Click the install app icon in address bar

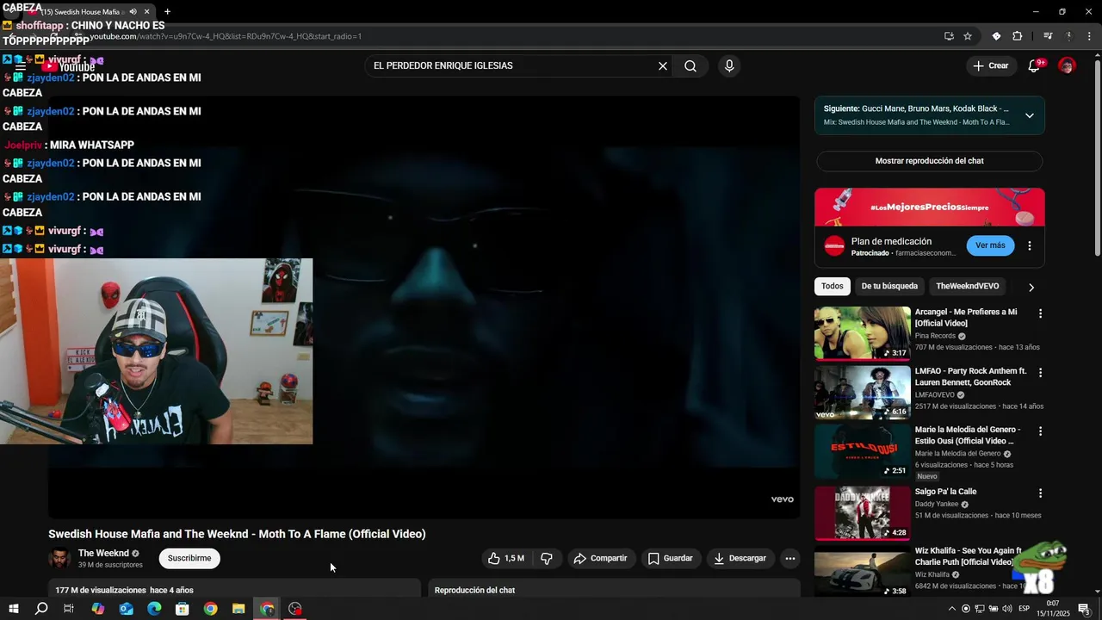tap(949, 36)
